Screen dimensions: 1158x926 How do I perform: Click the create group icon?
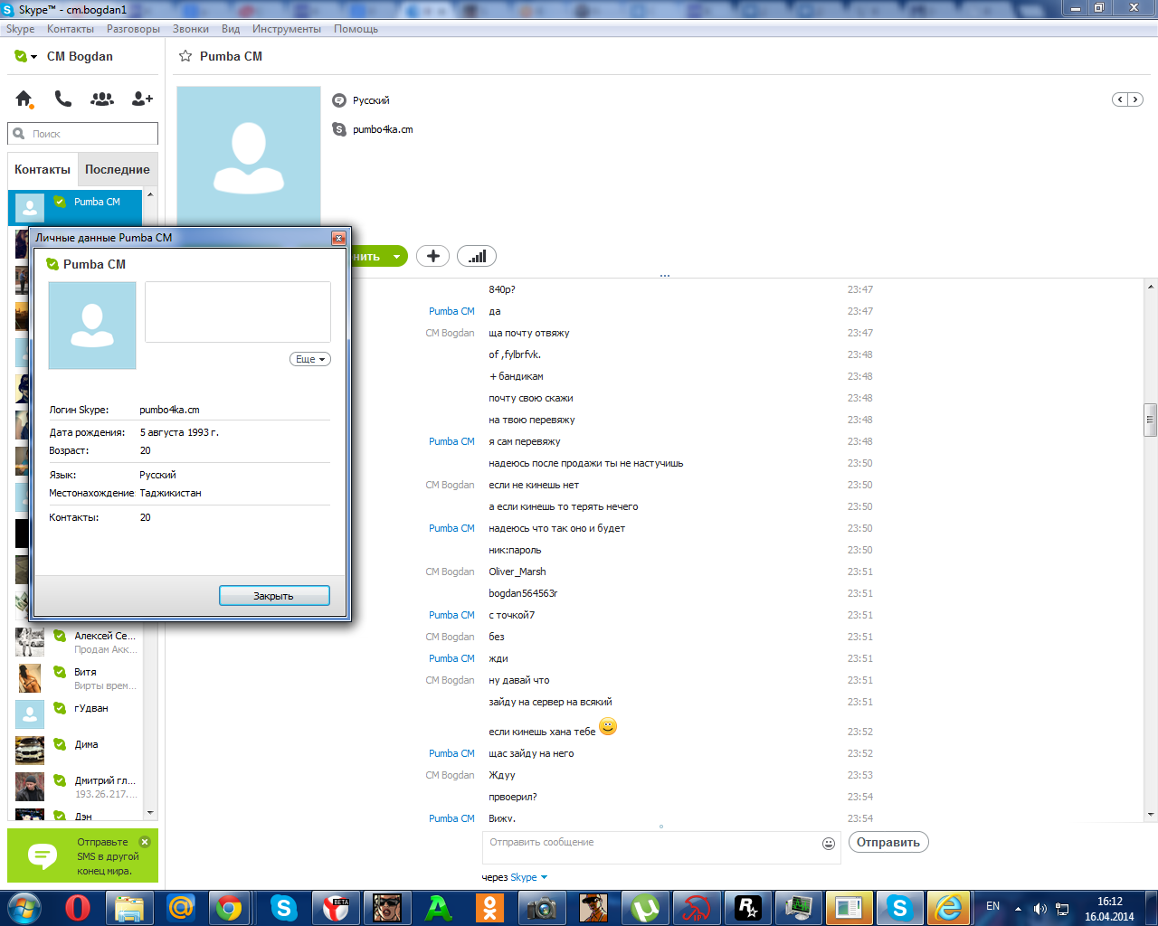click(x=102, y=99)
